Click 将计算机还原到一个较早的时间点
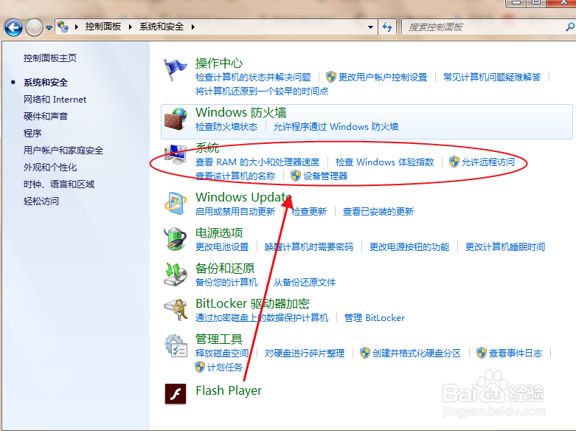This screenshot has width=576, height=431. point(262,92)
